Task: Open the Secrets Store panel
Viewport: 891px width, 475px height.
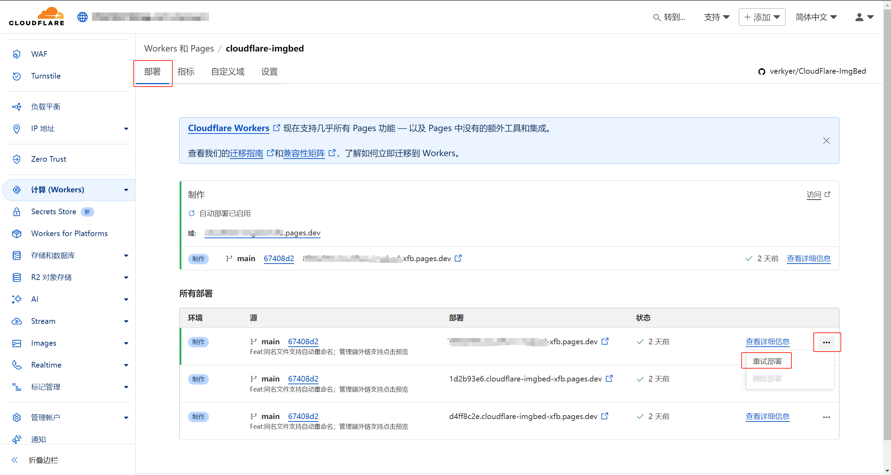Action: point(53,211)
